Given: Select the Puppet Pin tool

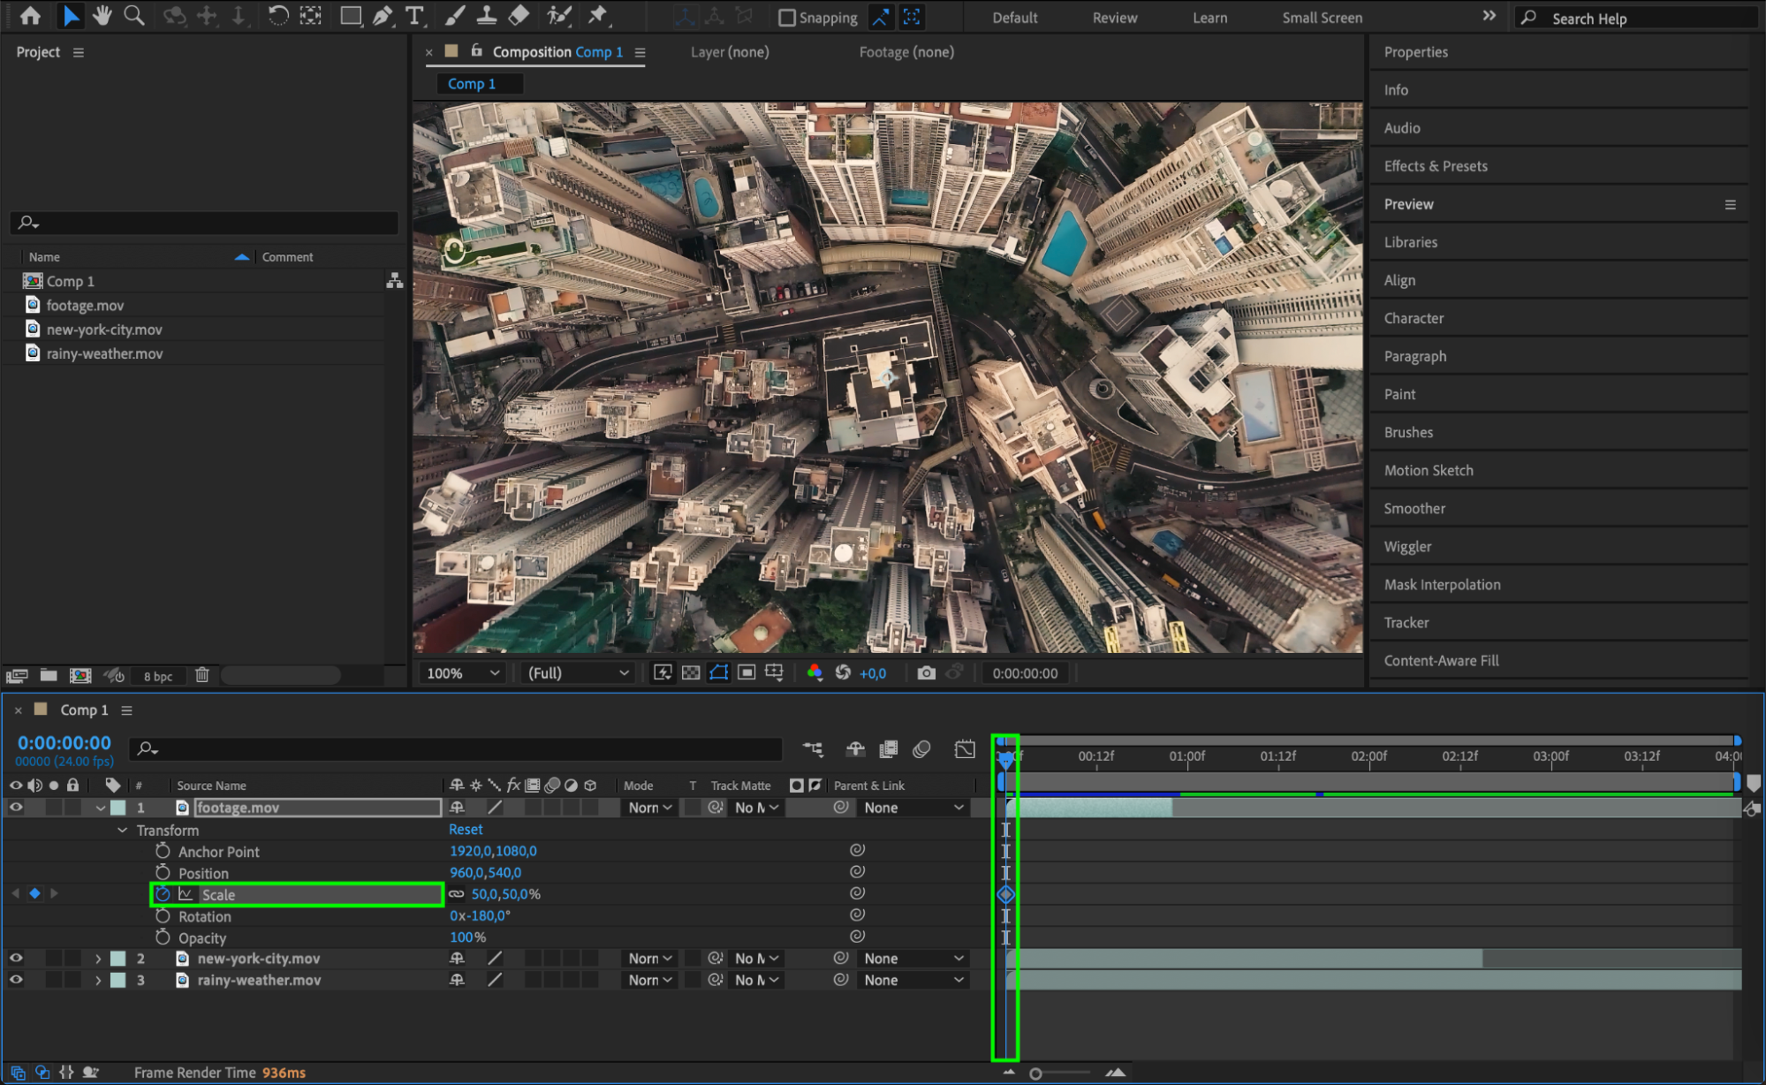Looking at the screenshot, I should (598, 15).
